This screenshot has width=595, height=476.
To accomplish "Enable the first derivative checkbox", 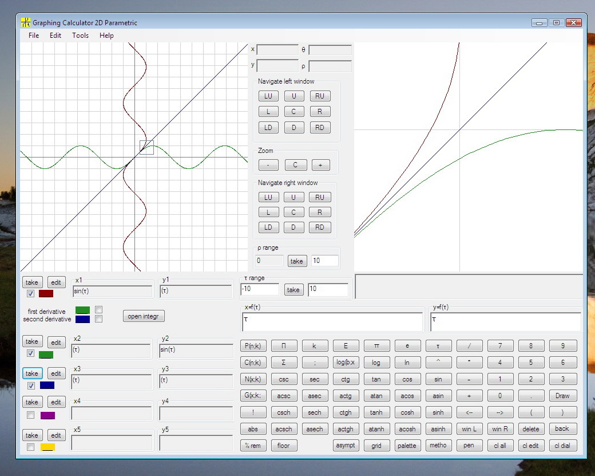I will tap(98, 310).
